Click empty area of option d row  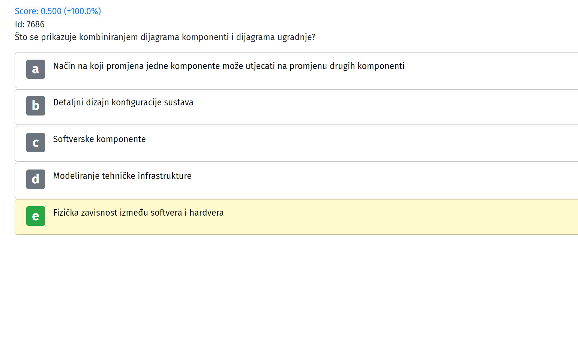click(x=375, y=180)
